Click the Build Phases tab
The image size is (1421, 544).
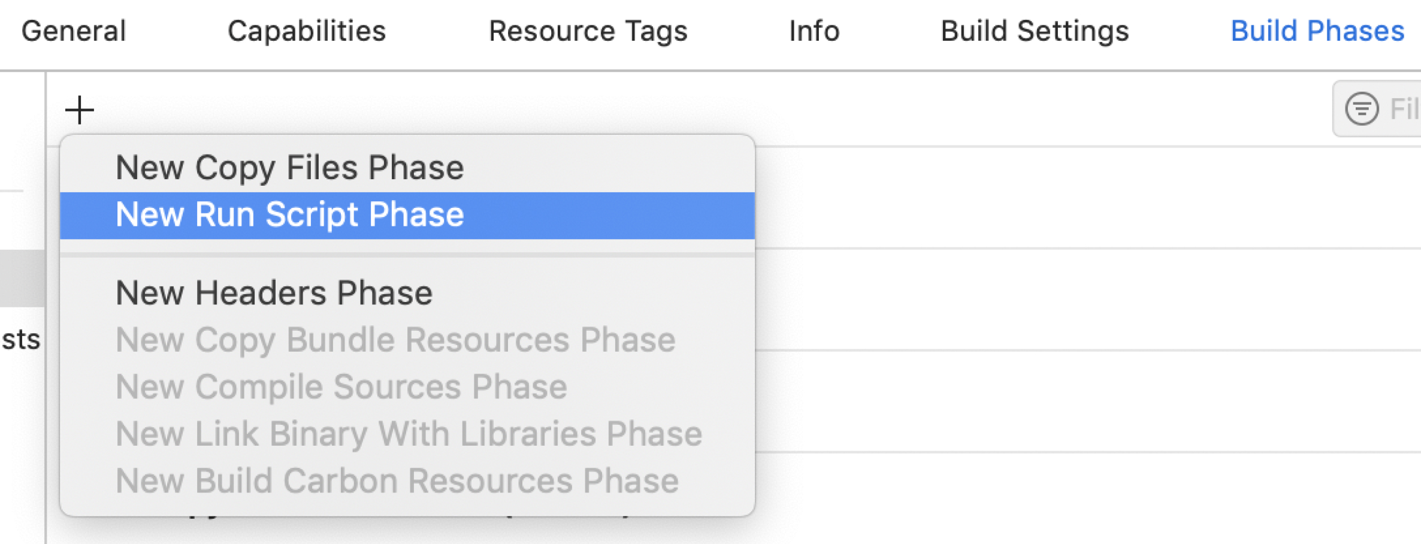click(1317, 31)
